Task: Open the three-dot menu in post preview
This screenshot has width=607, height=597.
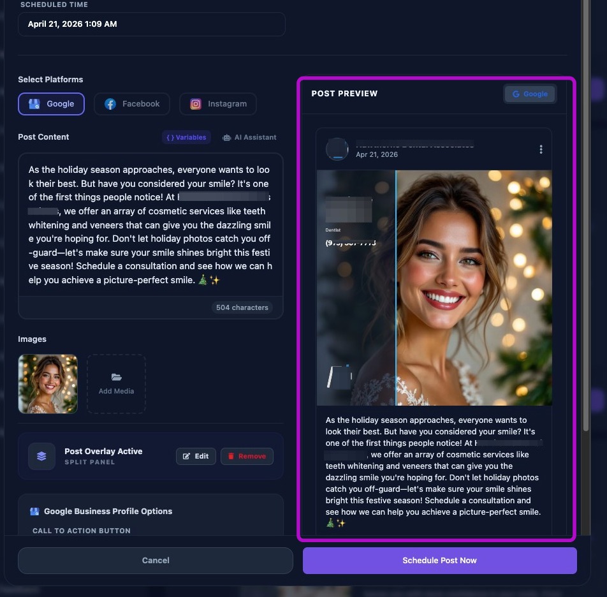Action: point(541,149)
